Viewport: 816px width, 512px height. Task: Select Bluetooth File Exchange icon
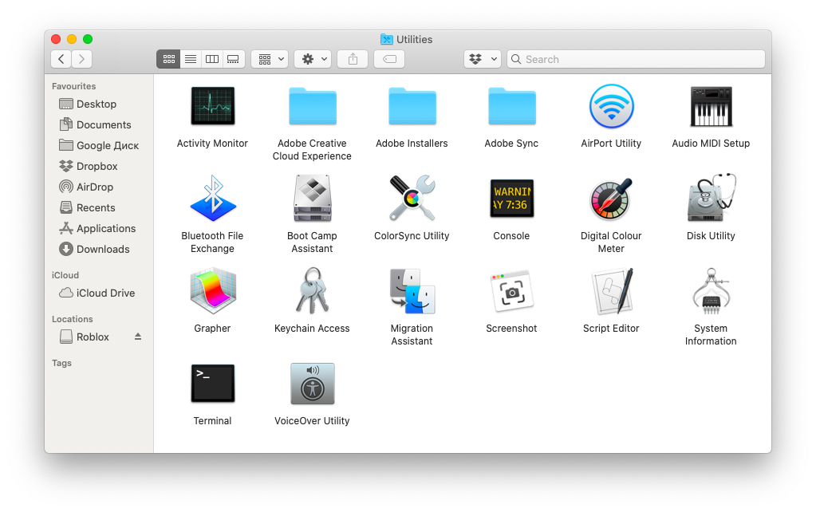point(213,199)
